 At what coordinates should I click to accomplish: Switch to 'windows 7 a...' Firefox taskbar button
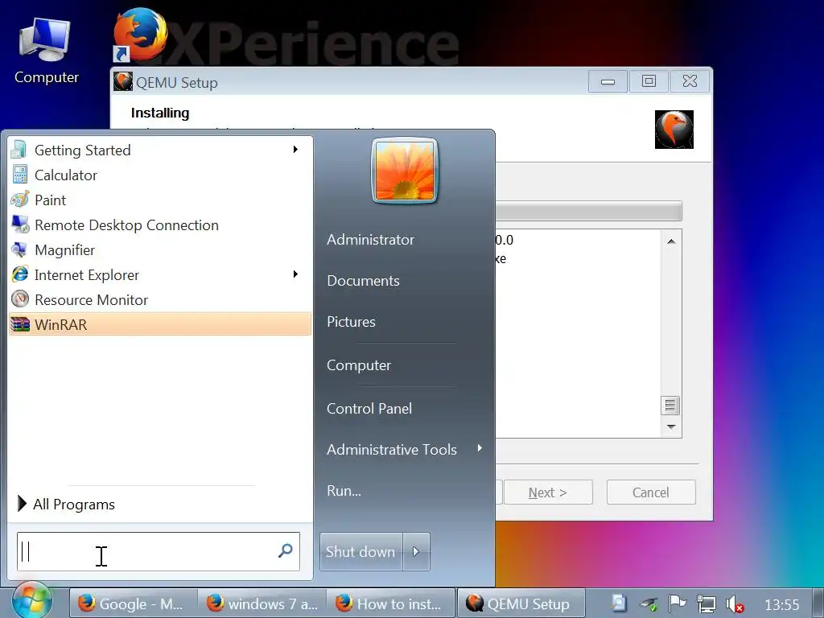tap(262, 604)
